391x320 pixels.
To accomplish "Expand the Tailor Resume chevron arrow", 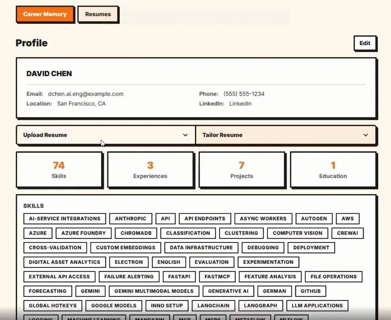I will pyautogui.click(x=366, y=135).
